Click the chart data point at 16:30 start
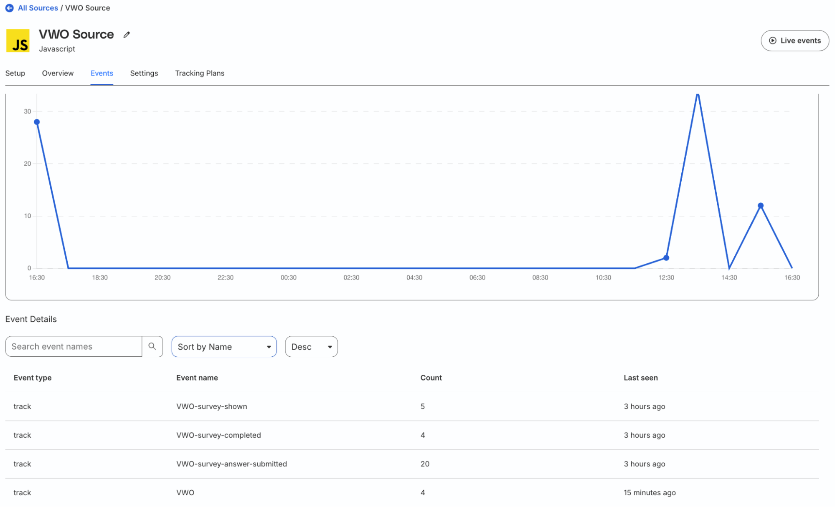835x507 pixels. tap(37, 122)
